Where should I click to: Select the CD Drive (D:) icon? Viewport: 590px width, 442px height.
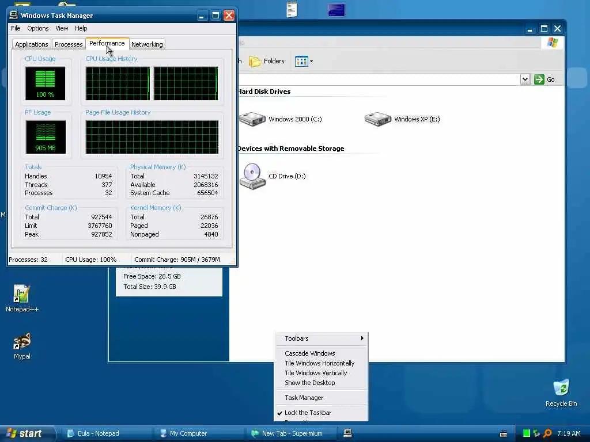[252, 176]
